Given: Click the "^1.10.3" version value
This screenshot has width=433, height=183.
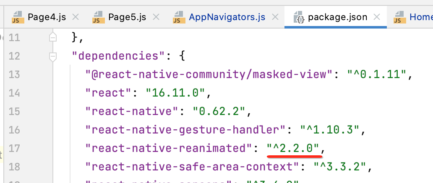Looking at the screenshot, I should [329, 130].
